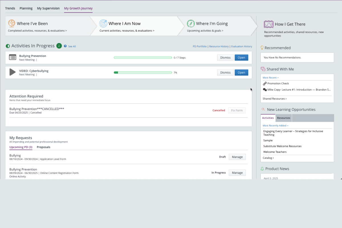Click the blue help question mark icon
342x228 pixels.
pyautogui.click(x=65, y=46)
